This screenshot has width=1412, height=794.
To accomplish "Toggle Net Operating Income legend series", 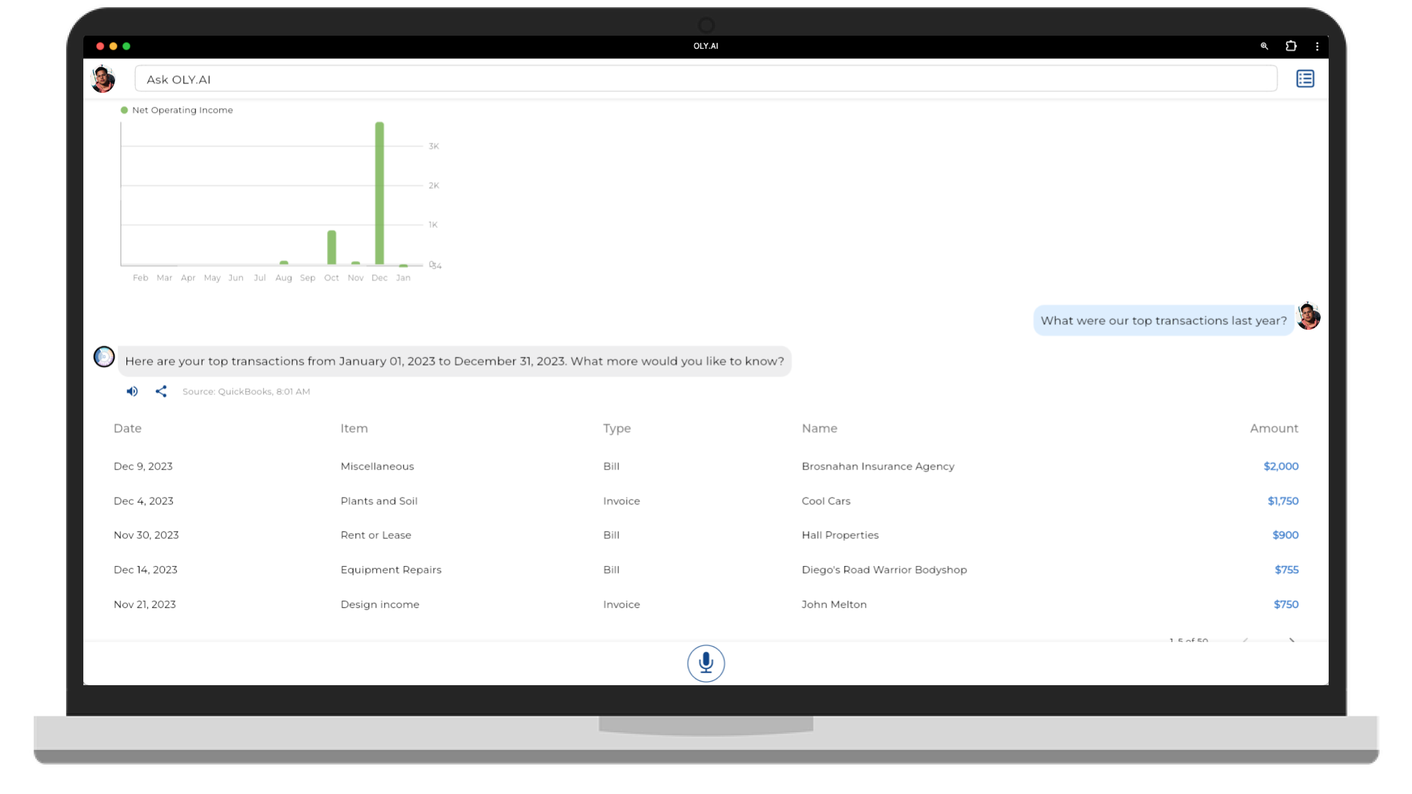I will [176, 110].
